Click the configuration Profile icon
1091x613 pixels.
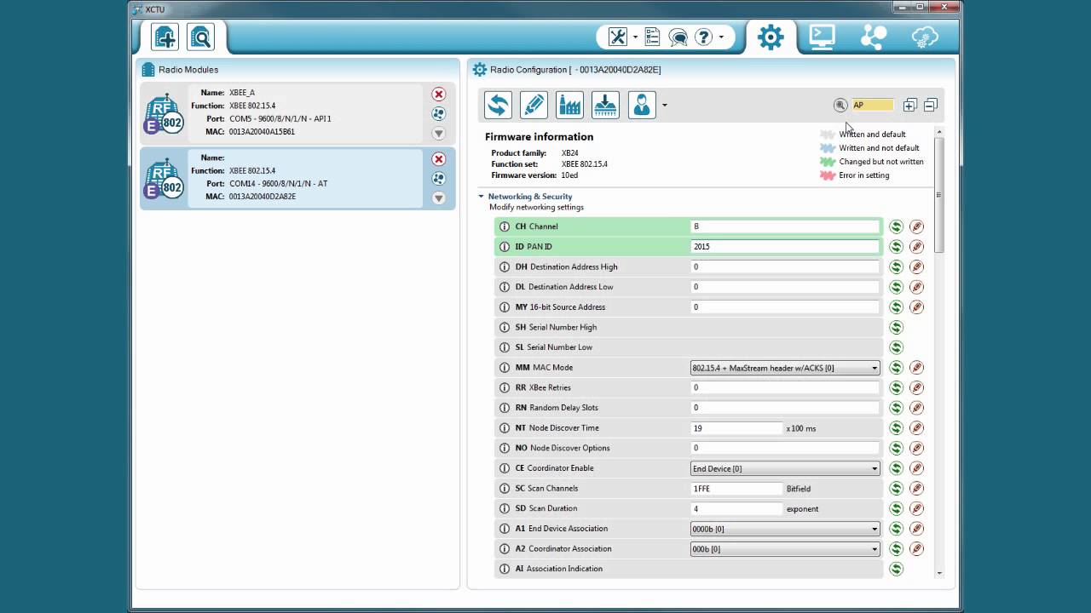coord(642,105)
